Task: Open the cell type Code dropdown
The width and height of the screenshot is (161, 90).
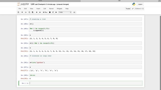Action: click(65, 12)
